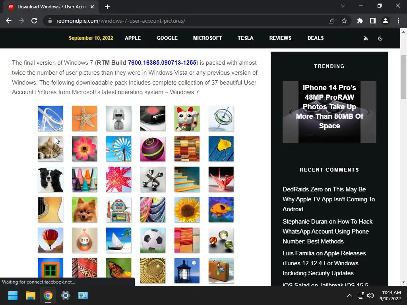407x305 pixels.
Task: Click the origami crane picture
Action: pos(221,180)
